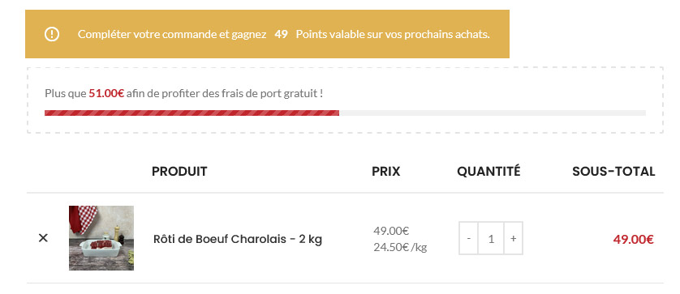This screenshot has width=680, height=294.
Task: Decrease quantity with the minus button
Action: (469, 238)
